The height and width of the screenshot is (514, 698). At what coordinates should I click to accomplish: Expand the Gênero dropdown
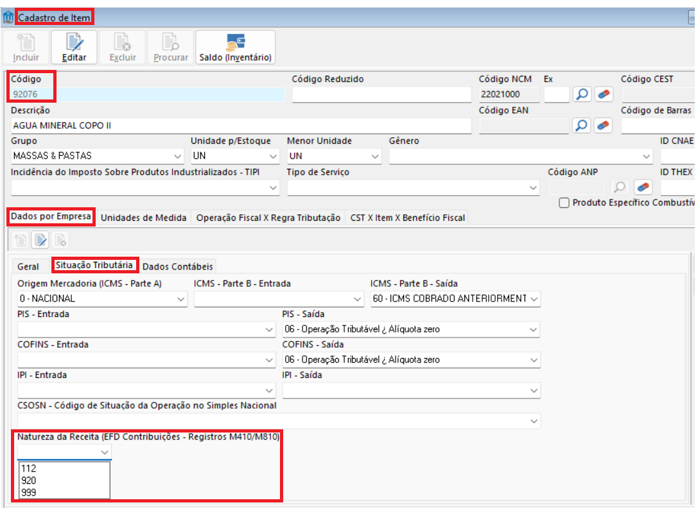point(646,156)
